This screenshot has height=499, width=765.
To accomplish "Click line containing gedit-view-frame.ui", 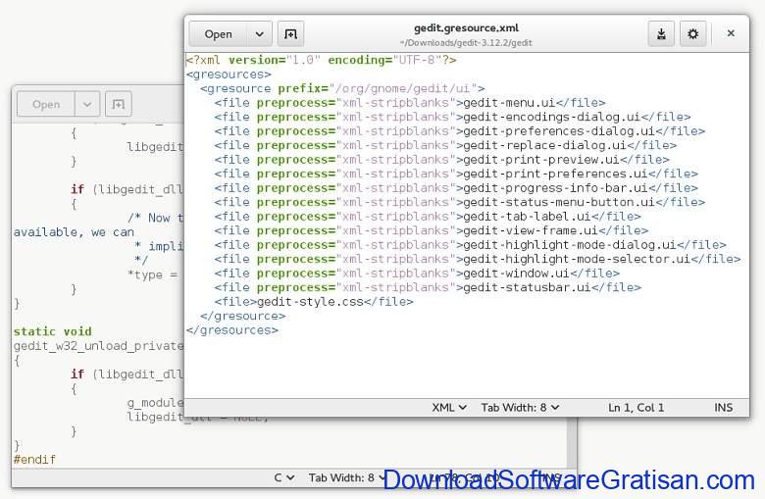I will click(x=431, y=230).
